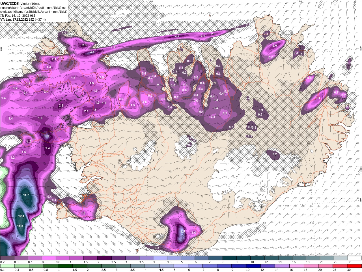Click the 2.6 snowfall value on the map
This screenshot has height=272, width=362.
tap(84, 45)
